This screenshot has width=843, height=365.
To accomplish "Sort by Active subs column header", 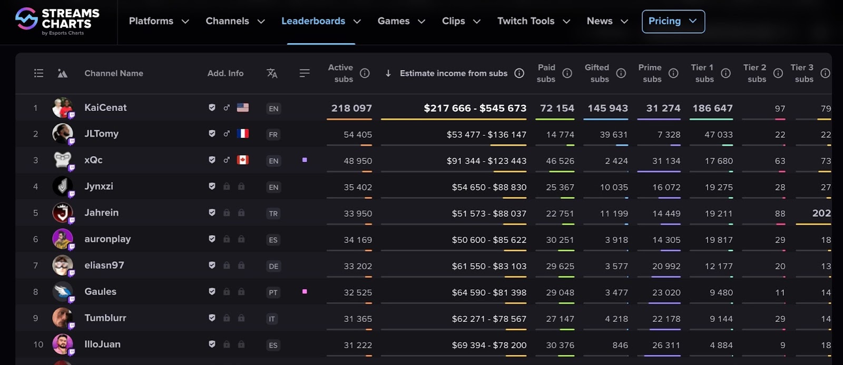I will (x=340, y=73).
